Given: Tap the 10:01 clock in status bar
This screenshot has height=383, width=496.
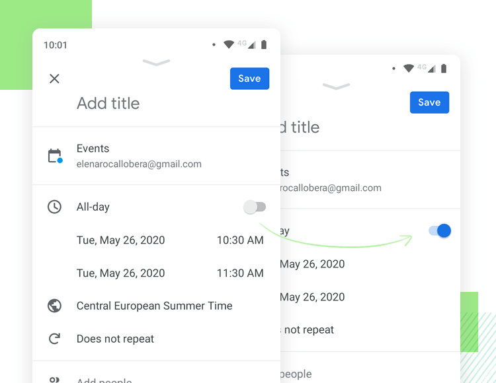Looking at the screenshot, I should coord(56,45).
